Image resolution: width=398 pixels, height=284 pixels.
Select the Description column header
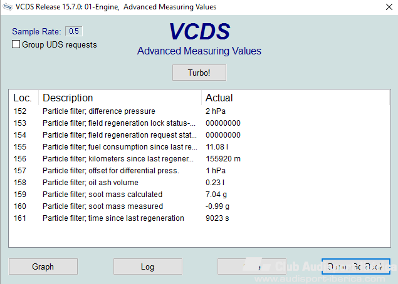[120, 98]
